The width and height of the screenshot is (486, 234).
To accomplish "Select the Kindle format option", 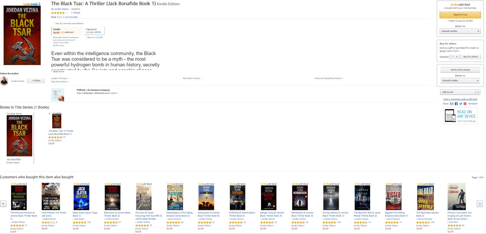I will 67,31.
